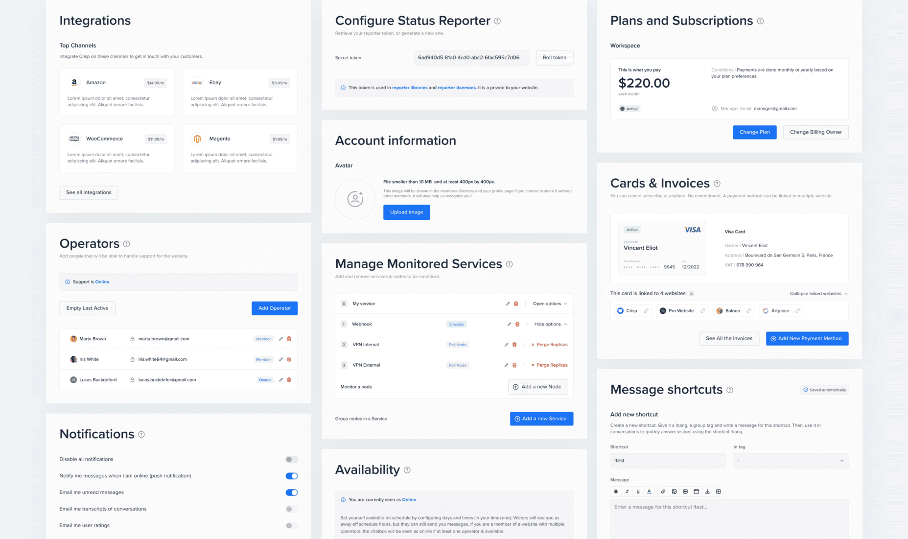Image resolution: width=908 pixels, height=539 pixels.
Task: Click the bold formatting icon in Message toolbar
Action: (616, 492)
